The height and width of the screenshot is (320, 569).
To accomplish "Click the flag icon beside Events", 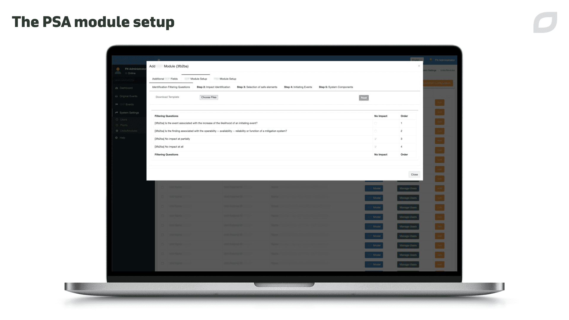I will (116, 104).
